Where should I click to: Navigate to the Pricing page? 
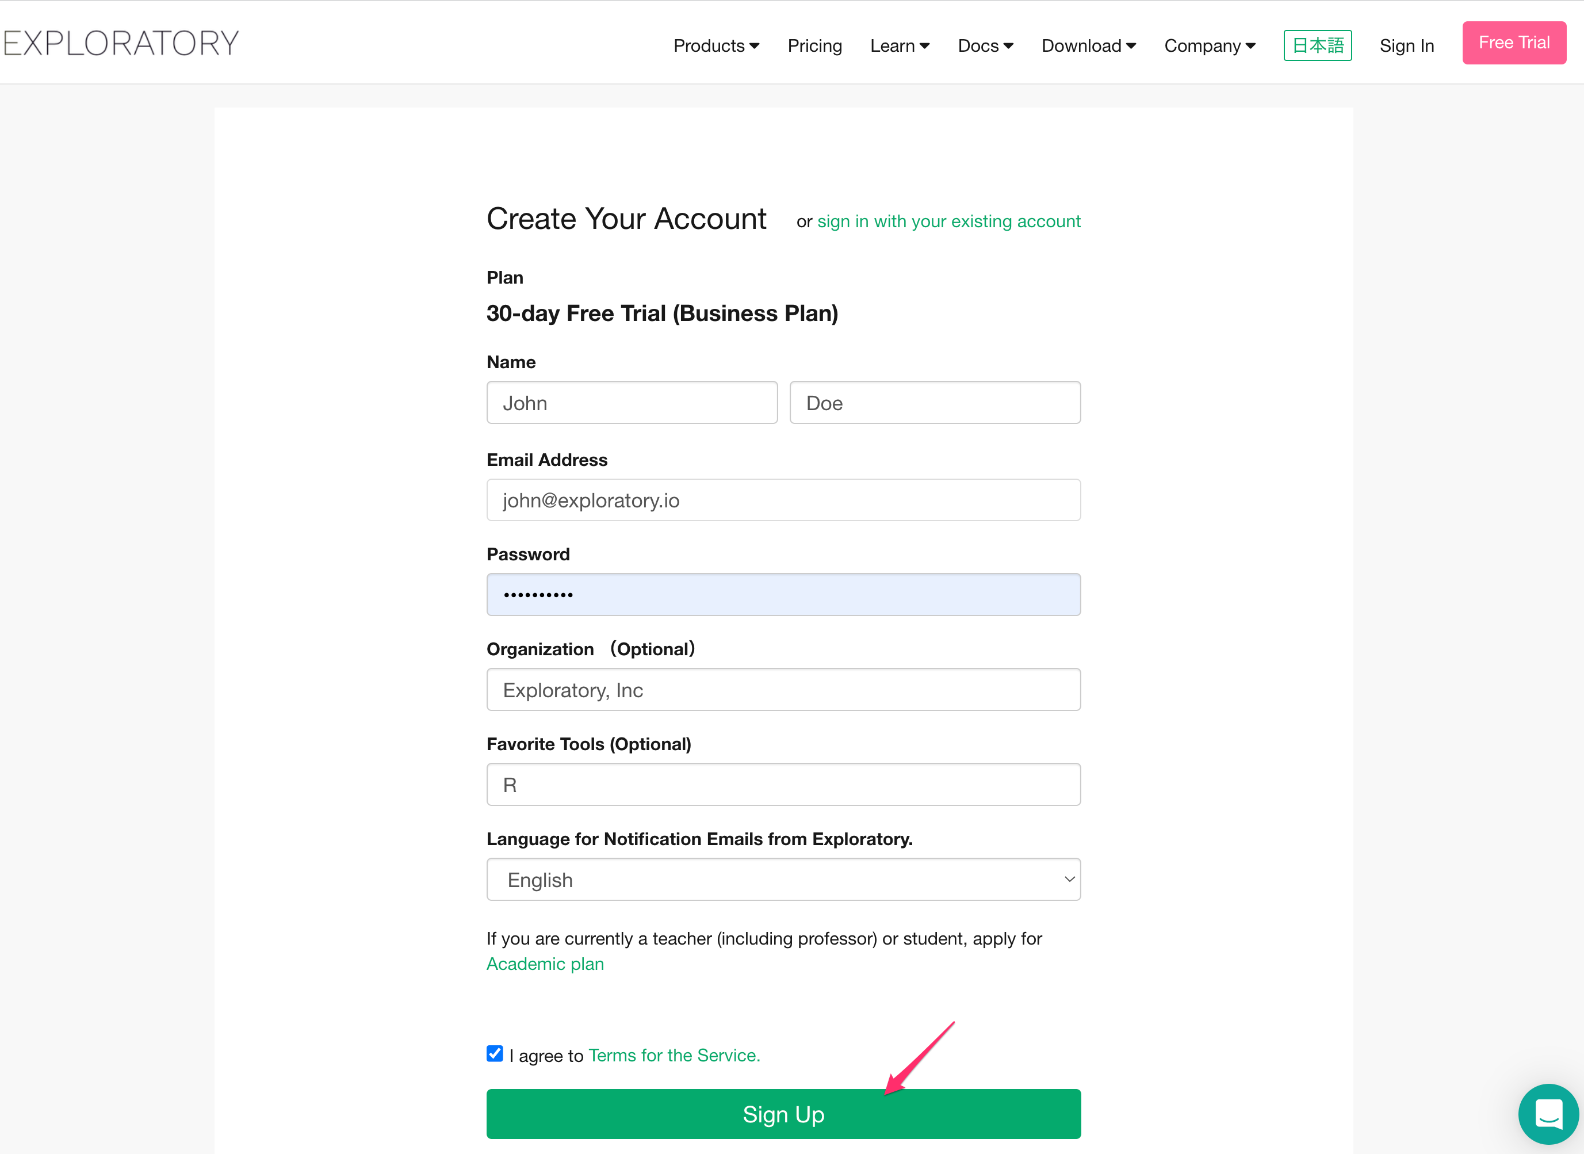[814, 45]
